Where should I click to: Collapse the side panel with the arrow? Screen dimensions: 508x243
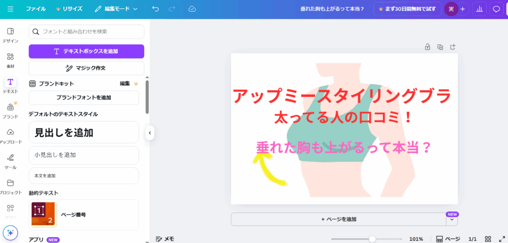pos(150,133)
